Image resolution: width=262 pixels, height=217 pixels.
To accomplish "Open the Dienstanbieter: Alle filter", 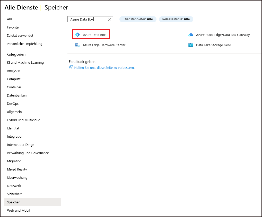I will coord(138,19).
